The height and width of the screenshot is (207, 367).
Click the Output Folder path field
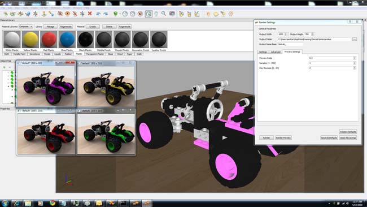[x=314, y=40]
